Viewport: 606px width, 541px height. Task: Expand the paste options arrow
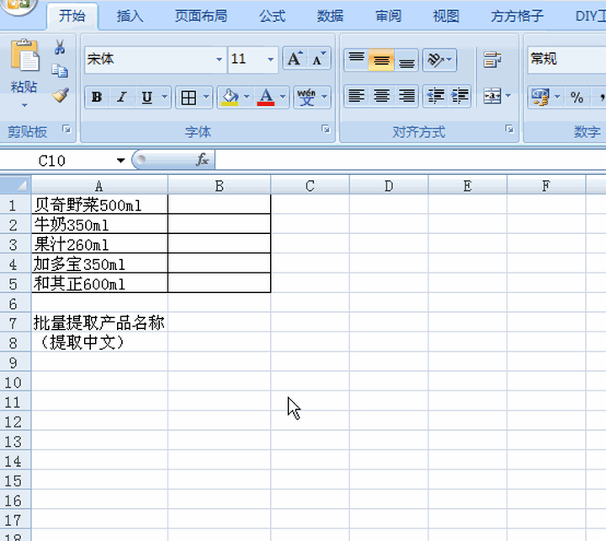pyautogui.click(x=24, y=105)
